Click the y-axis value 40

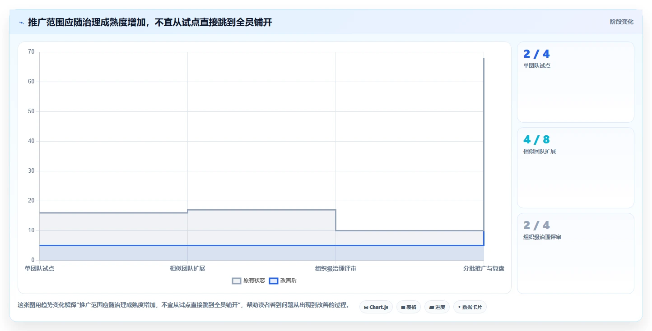point(31,141)
